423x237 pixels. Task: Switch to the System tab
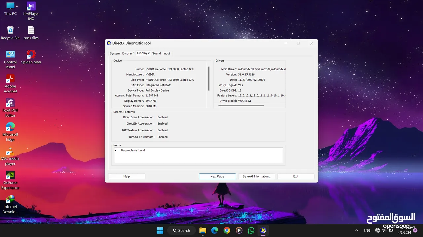[x=115, y=53]
